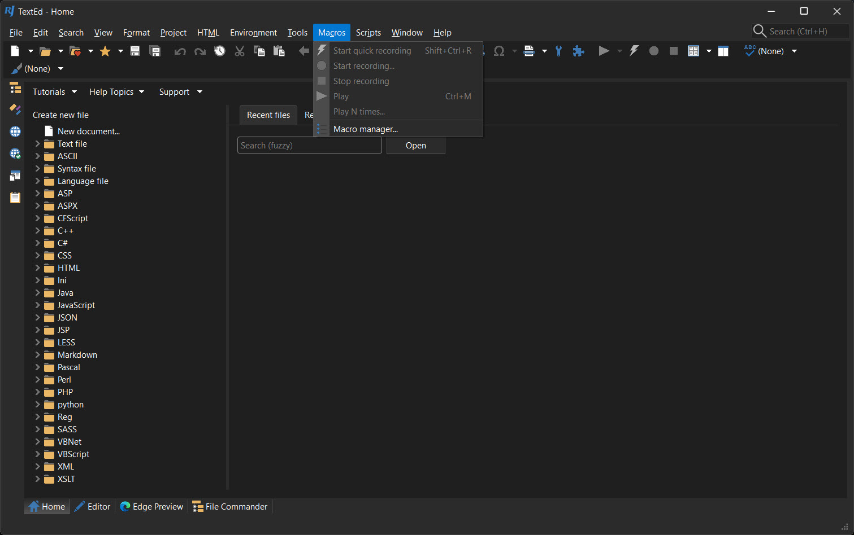Click the window layout grid icon
This screenshot has width=854, height=535.
point(693,51)
